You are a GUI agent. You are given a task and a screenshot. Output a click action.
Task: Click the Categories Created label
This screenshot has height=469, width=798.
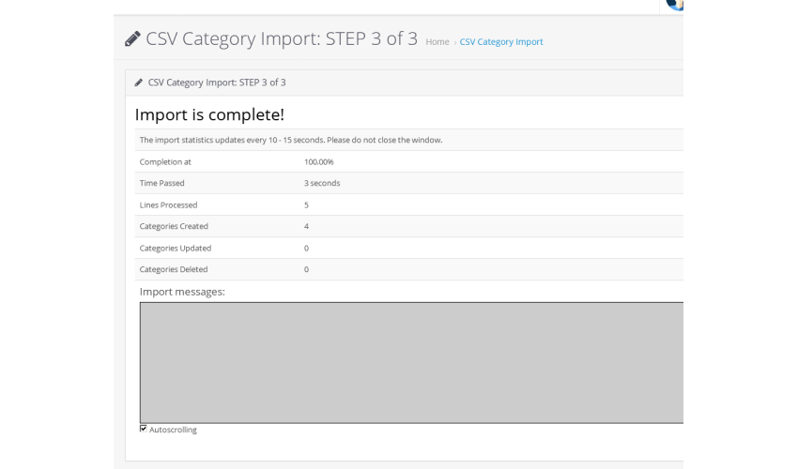pyautogui.click(x=174, y=226)
